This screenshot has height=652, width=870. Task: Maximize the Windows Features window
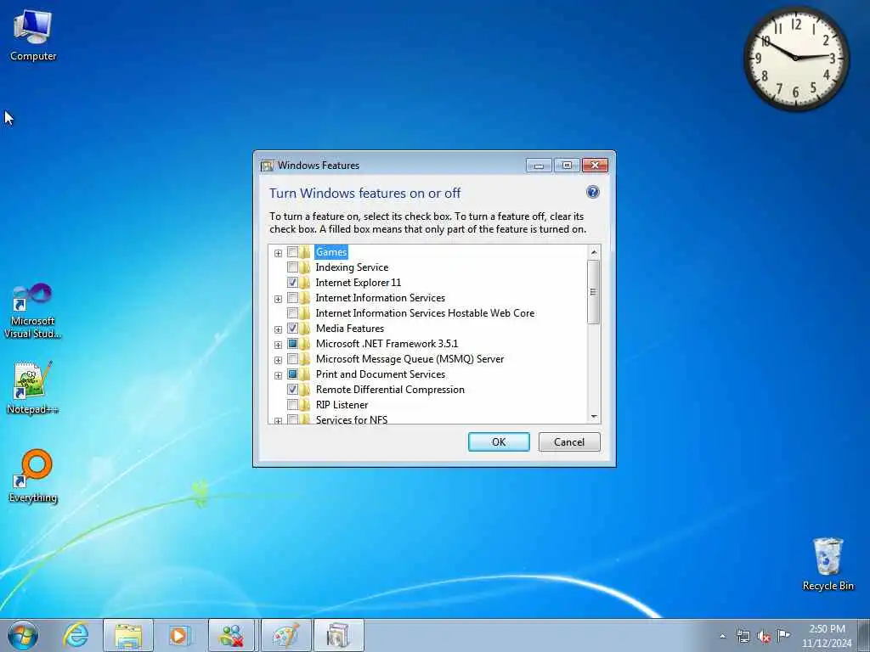point(567,166)
